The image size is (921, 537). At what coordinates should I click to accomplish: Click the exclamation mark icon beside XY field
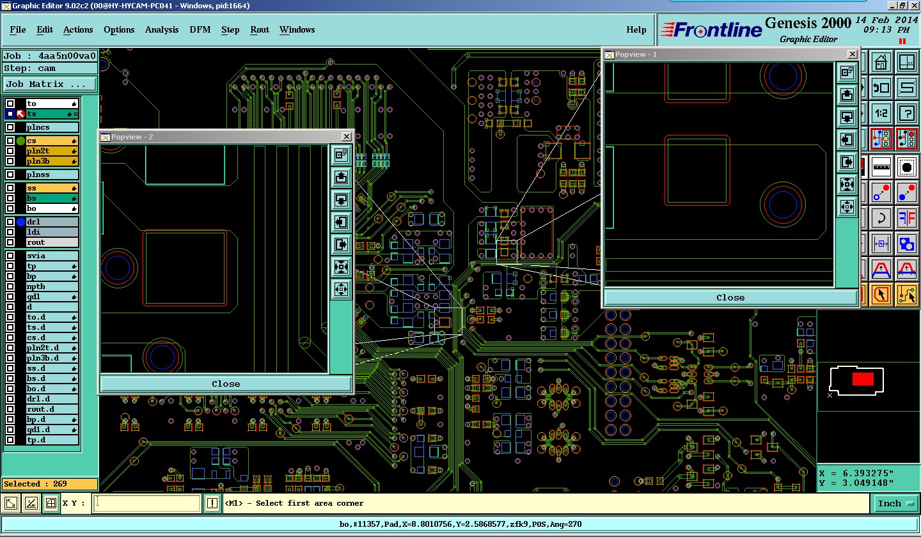(x=212, y=504)
